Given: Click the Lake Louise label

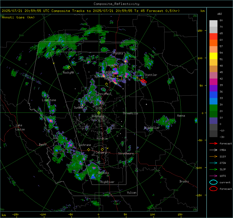Looking at the screenshot, I should click(x=20, y=127).
